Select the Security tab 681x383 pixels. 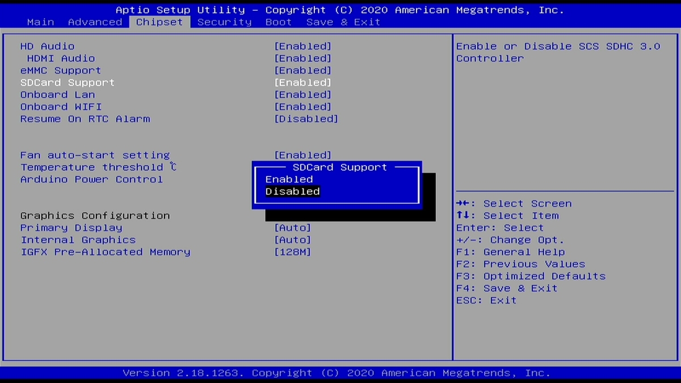click(x=224, y=22)
